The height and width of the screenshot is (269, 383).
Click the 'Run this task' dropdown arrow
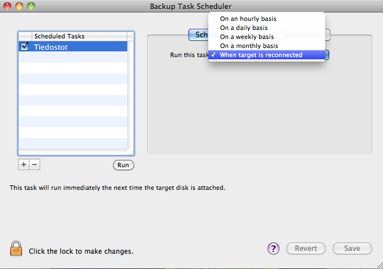click(327, 55)
